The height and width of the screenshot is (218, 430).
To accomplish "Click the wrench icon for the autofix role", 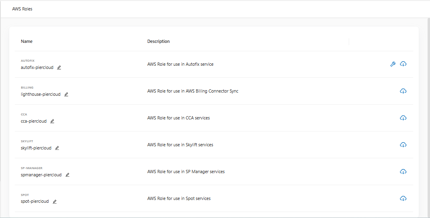I will tap(393, 64).
